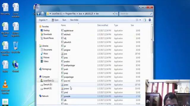Select the javac application icon
Viewport: 190px width, 106px height.
[62, 58]
